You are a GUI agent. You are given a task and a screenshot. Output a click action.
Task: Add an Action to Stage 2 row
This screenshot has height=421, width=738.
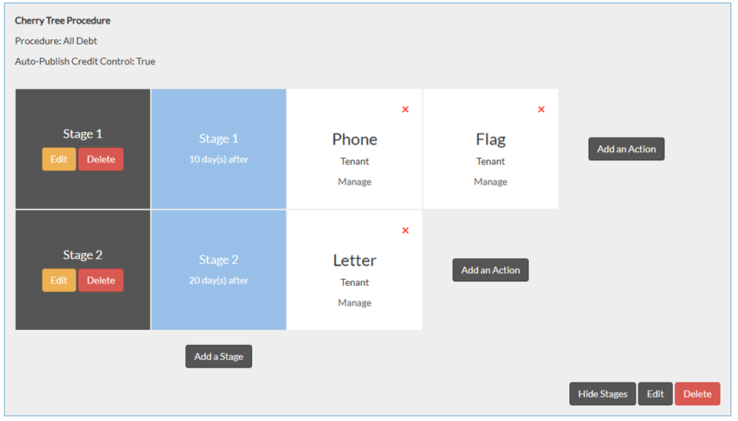click(x=491, y=270)
